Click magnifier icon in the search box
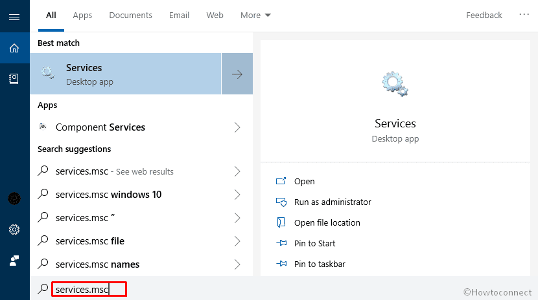 (x=43, y=289)
